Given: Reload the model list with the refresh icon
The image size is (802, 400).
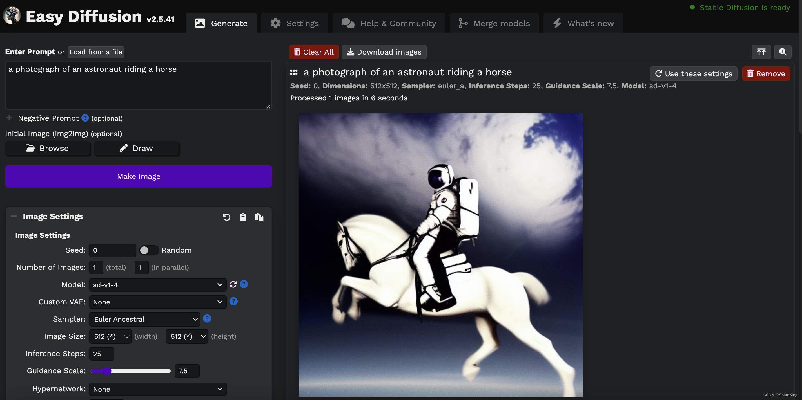Looking at the screenshot, I should 233,284.
